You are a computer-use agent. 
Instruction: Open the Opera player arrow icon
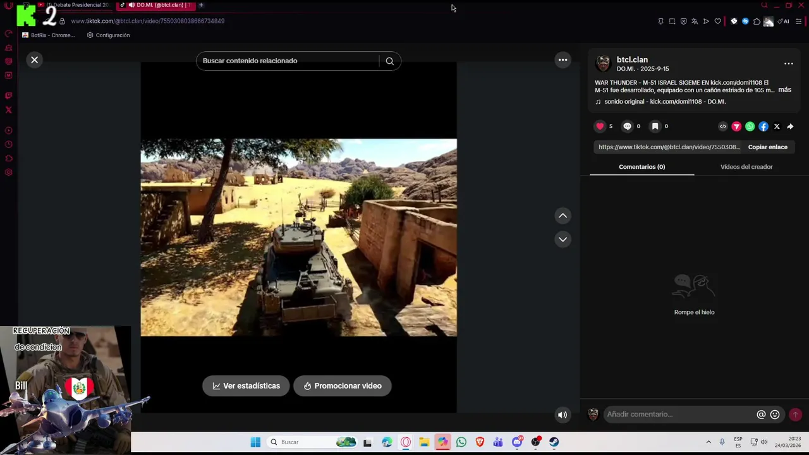(706, 21)
